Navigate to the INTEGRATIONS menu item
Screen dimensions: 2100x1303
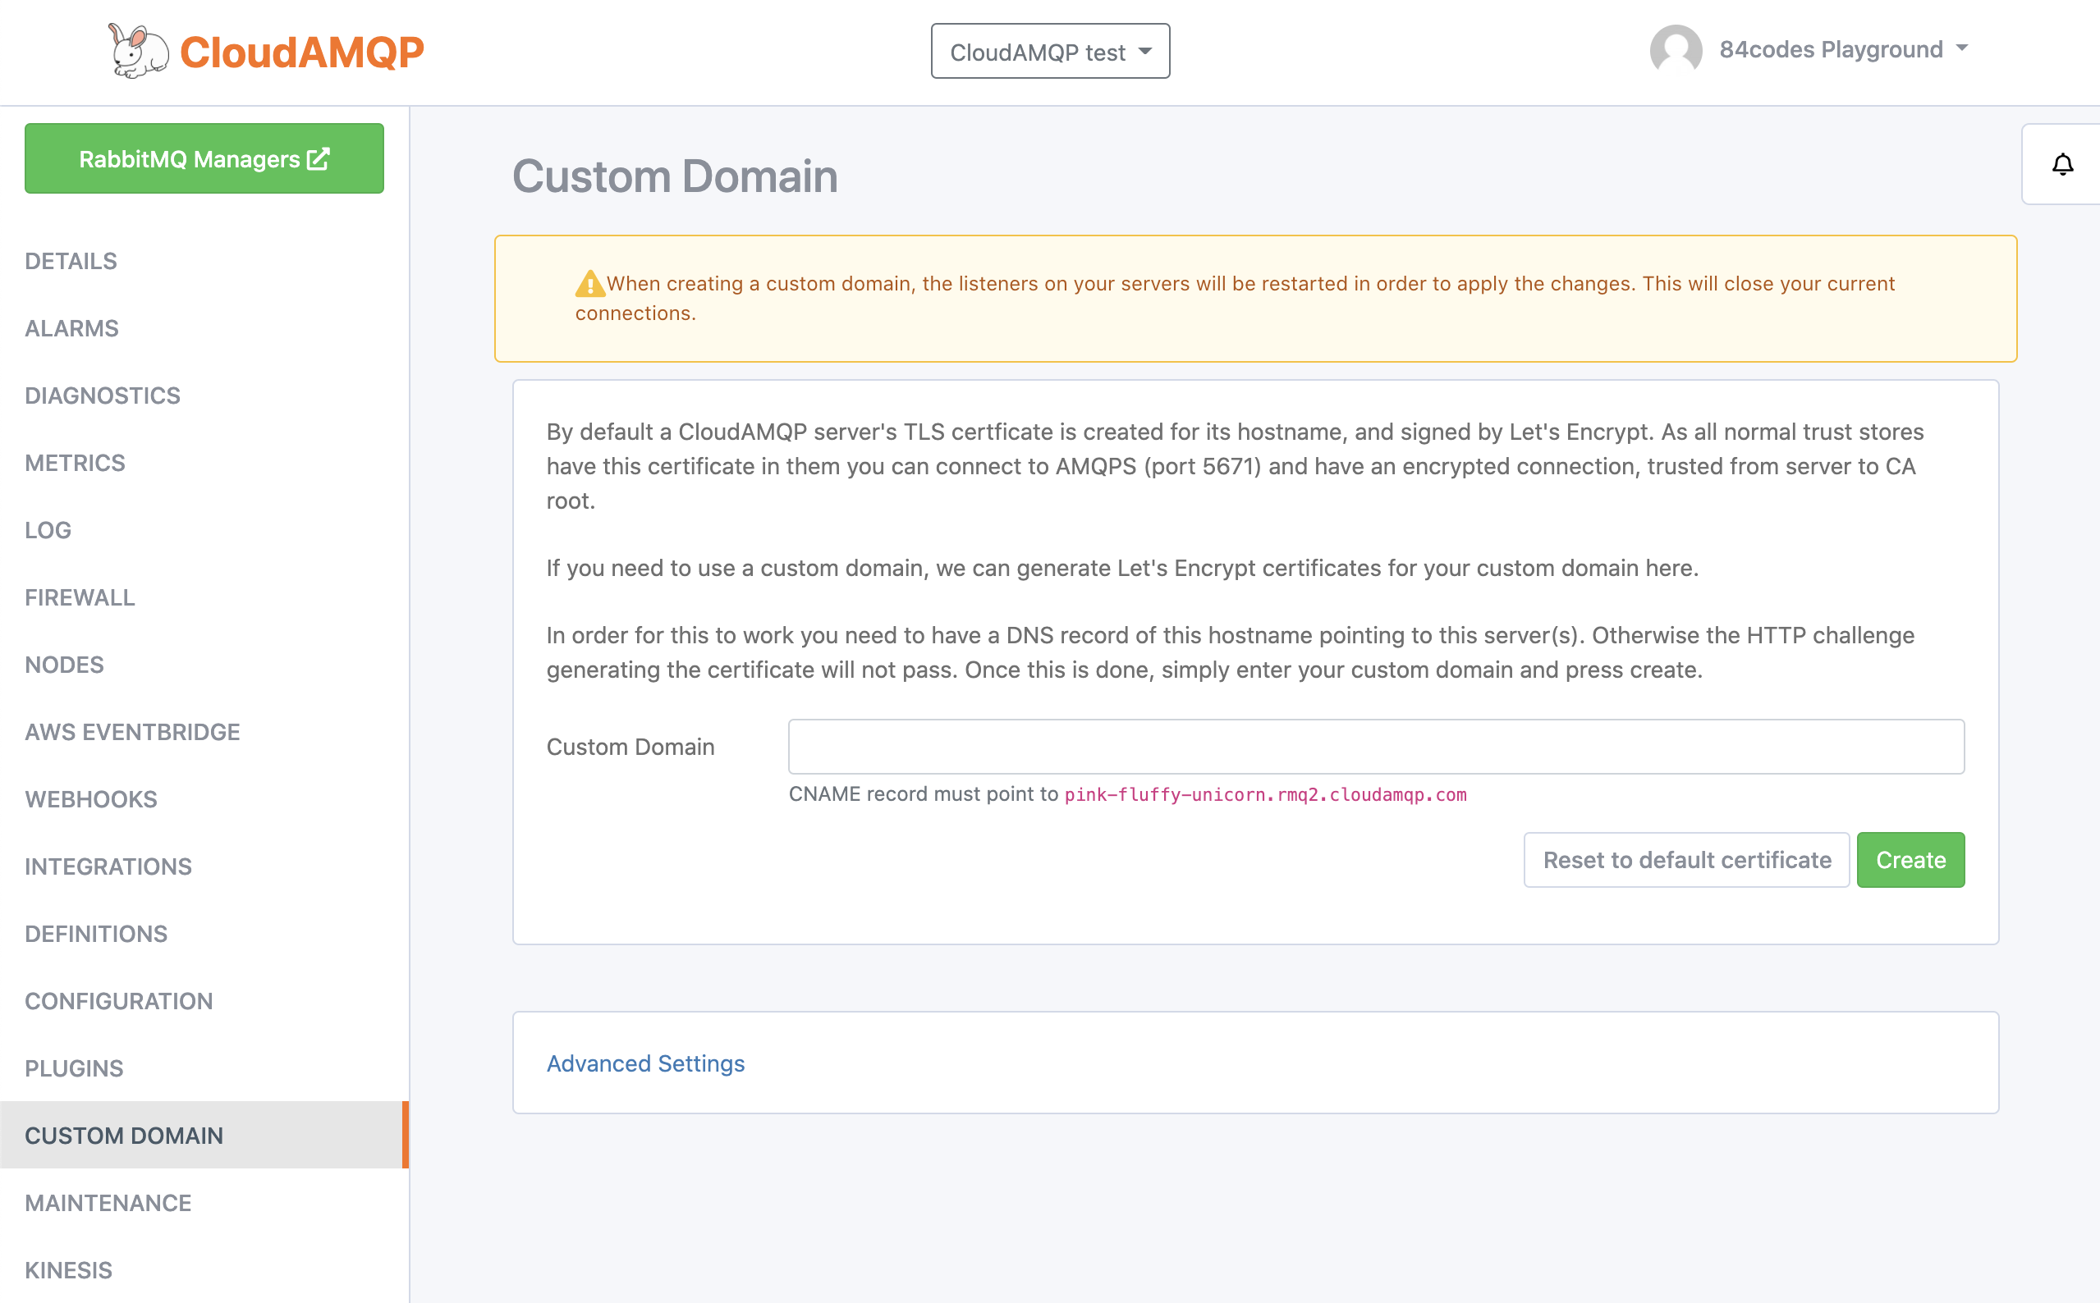[x=108, y=866]
